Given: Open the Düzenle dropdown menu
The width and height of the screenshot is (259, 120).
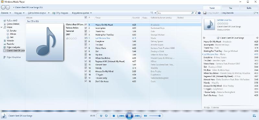Looking at the screenshot, I should click(x=6, y=13).
